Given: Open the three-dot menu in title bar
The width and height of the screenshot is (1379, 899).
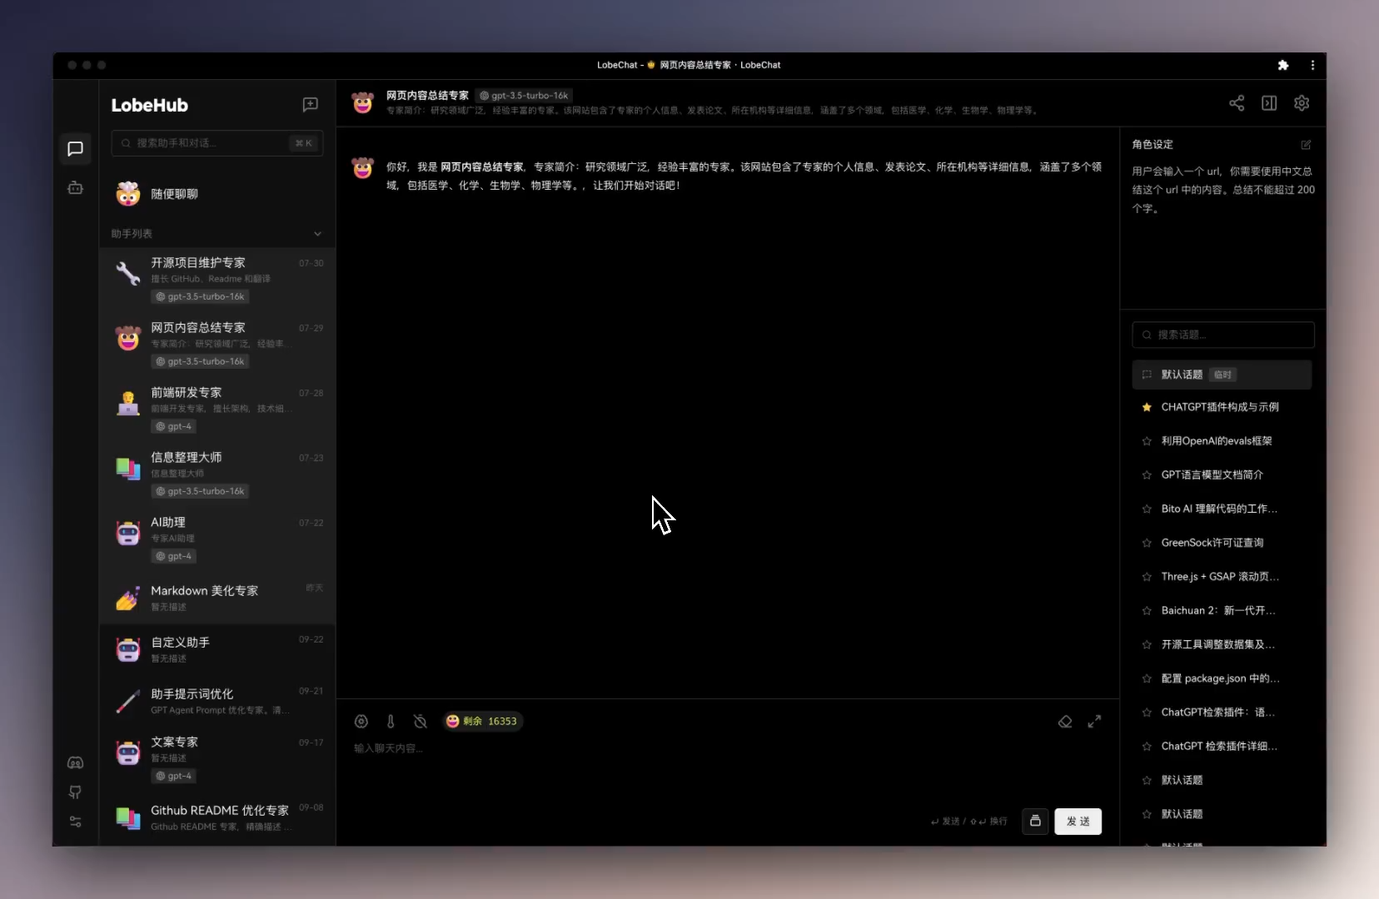Looking at the screenshot, I should tap(1312, 65).
